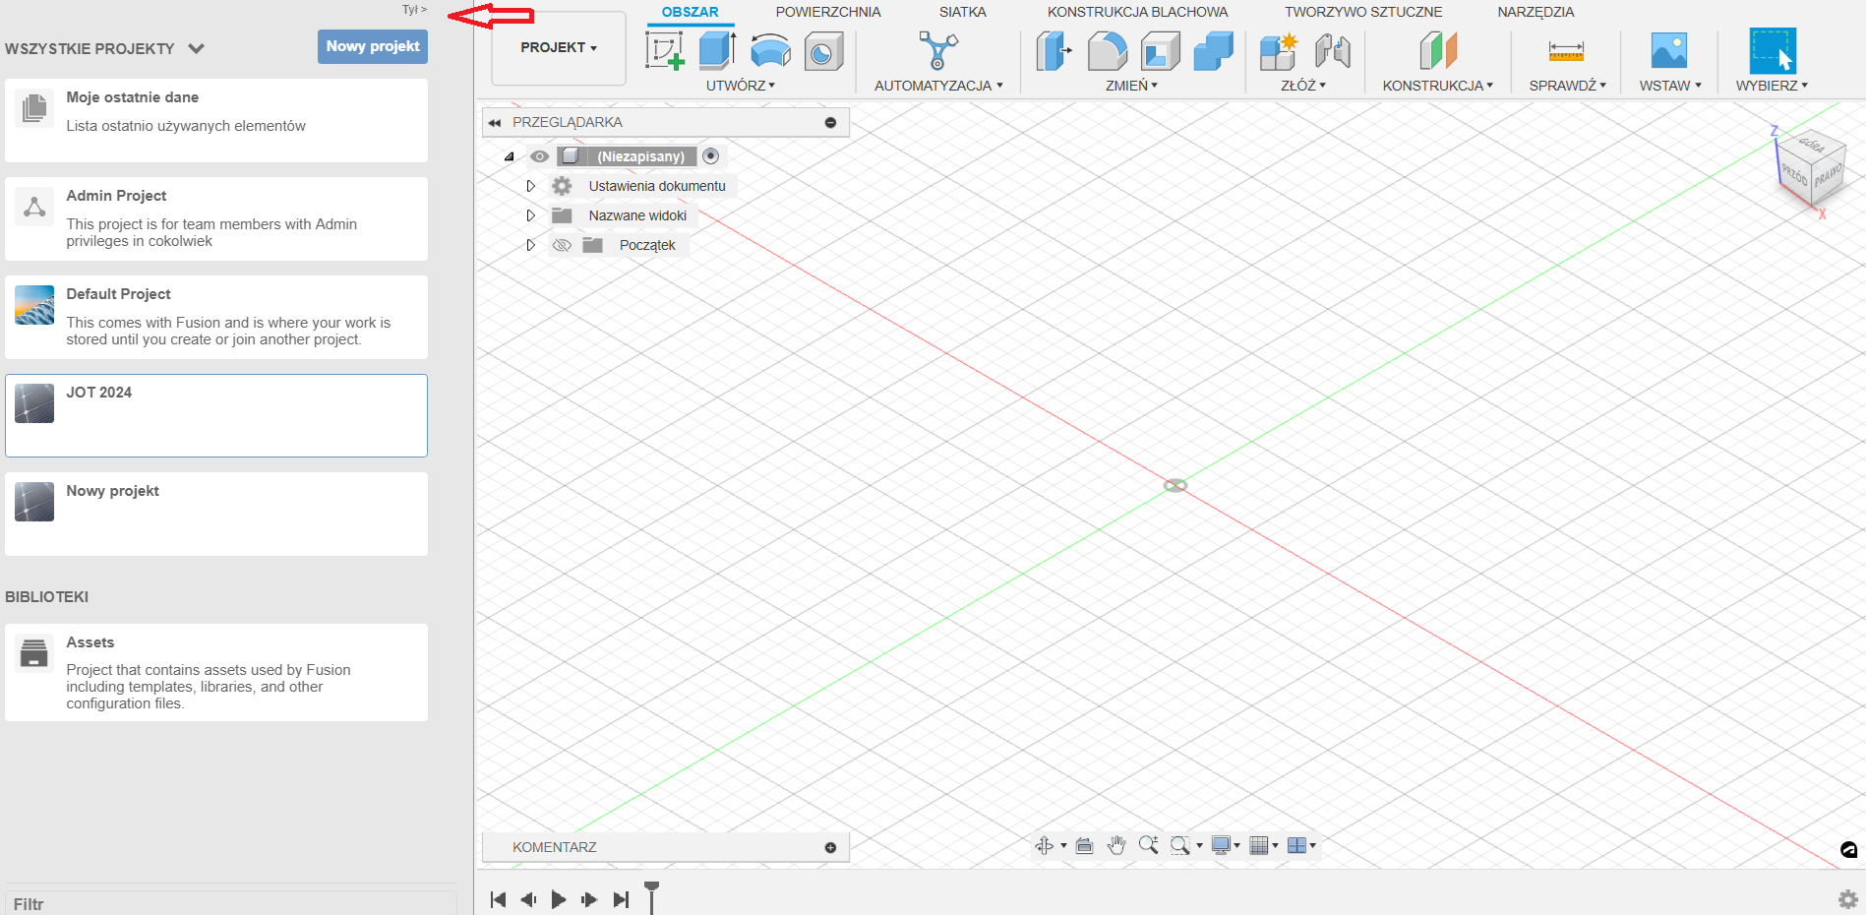1866x915 pixels.
Task: Open the PROJEKT workspace dropdown
Action: pyautogui.click(x=558, y=47)
